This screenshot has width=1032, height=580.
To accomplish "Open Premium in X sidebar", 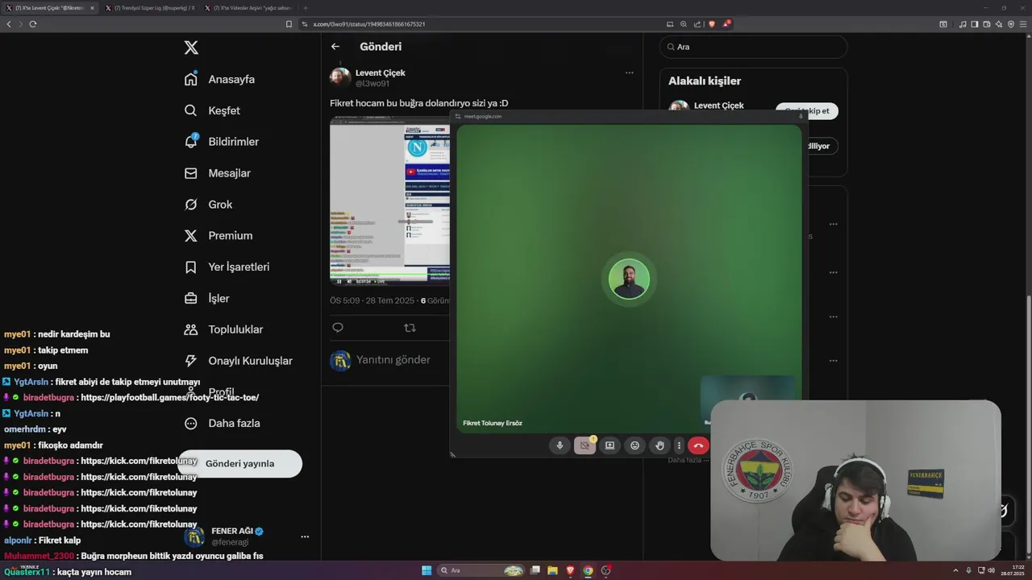I will 218,236.
